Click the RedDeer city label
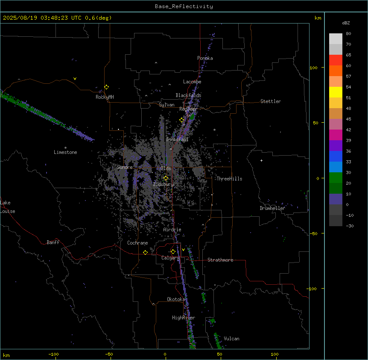The height and width of the screenshot is (360, 368). (x=188, y=109)
